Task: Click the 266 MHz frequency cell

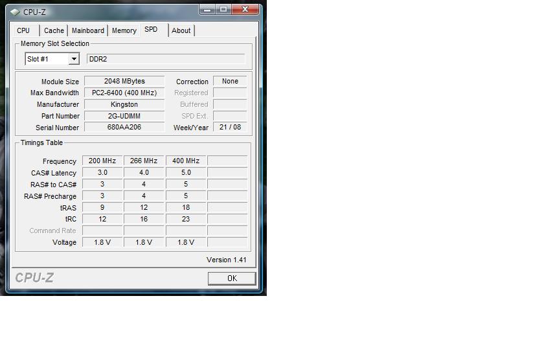Action: pos(144,161)
